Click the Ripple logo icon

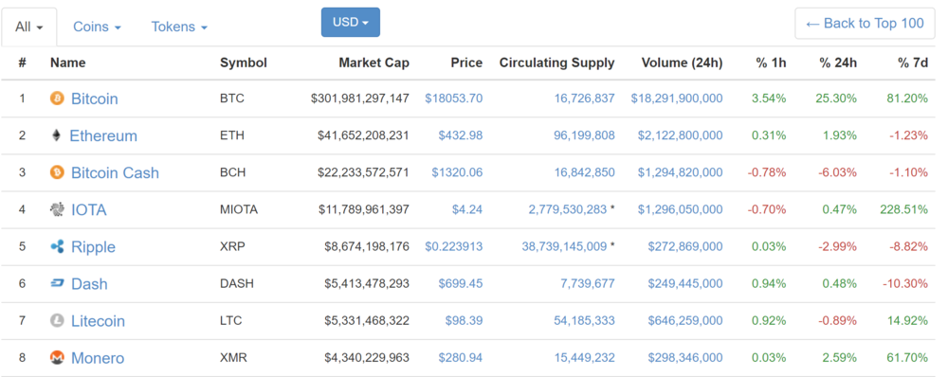pos(57,246)
